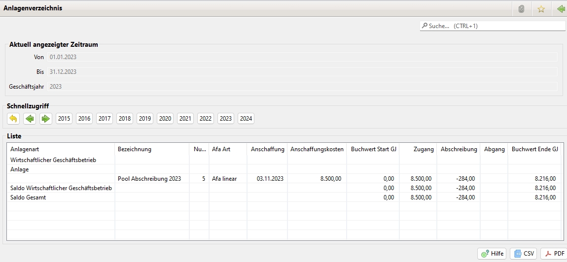Go to next year with green right arrow
This screenshot has height=262, width=567.
tap(46, 119)
